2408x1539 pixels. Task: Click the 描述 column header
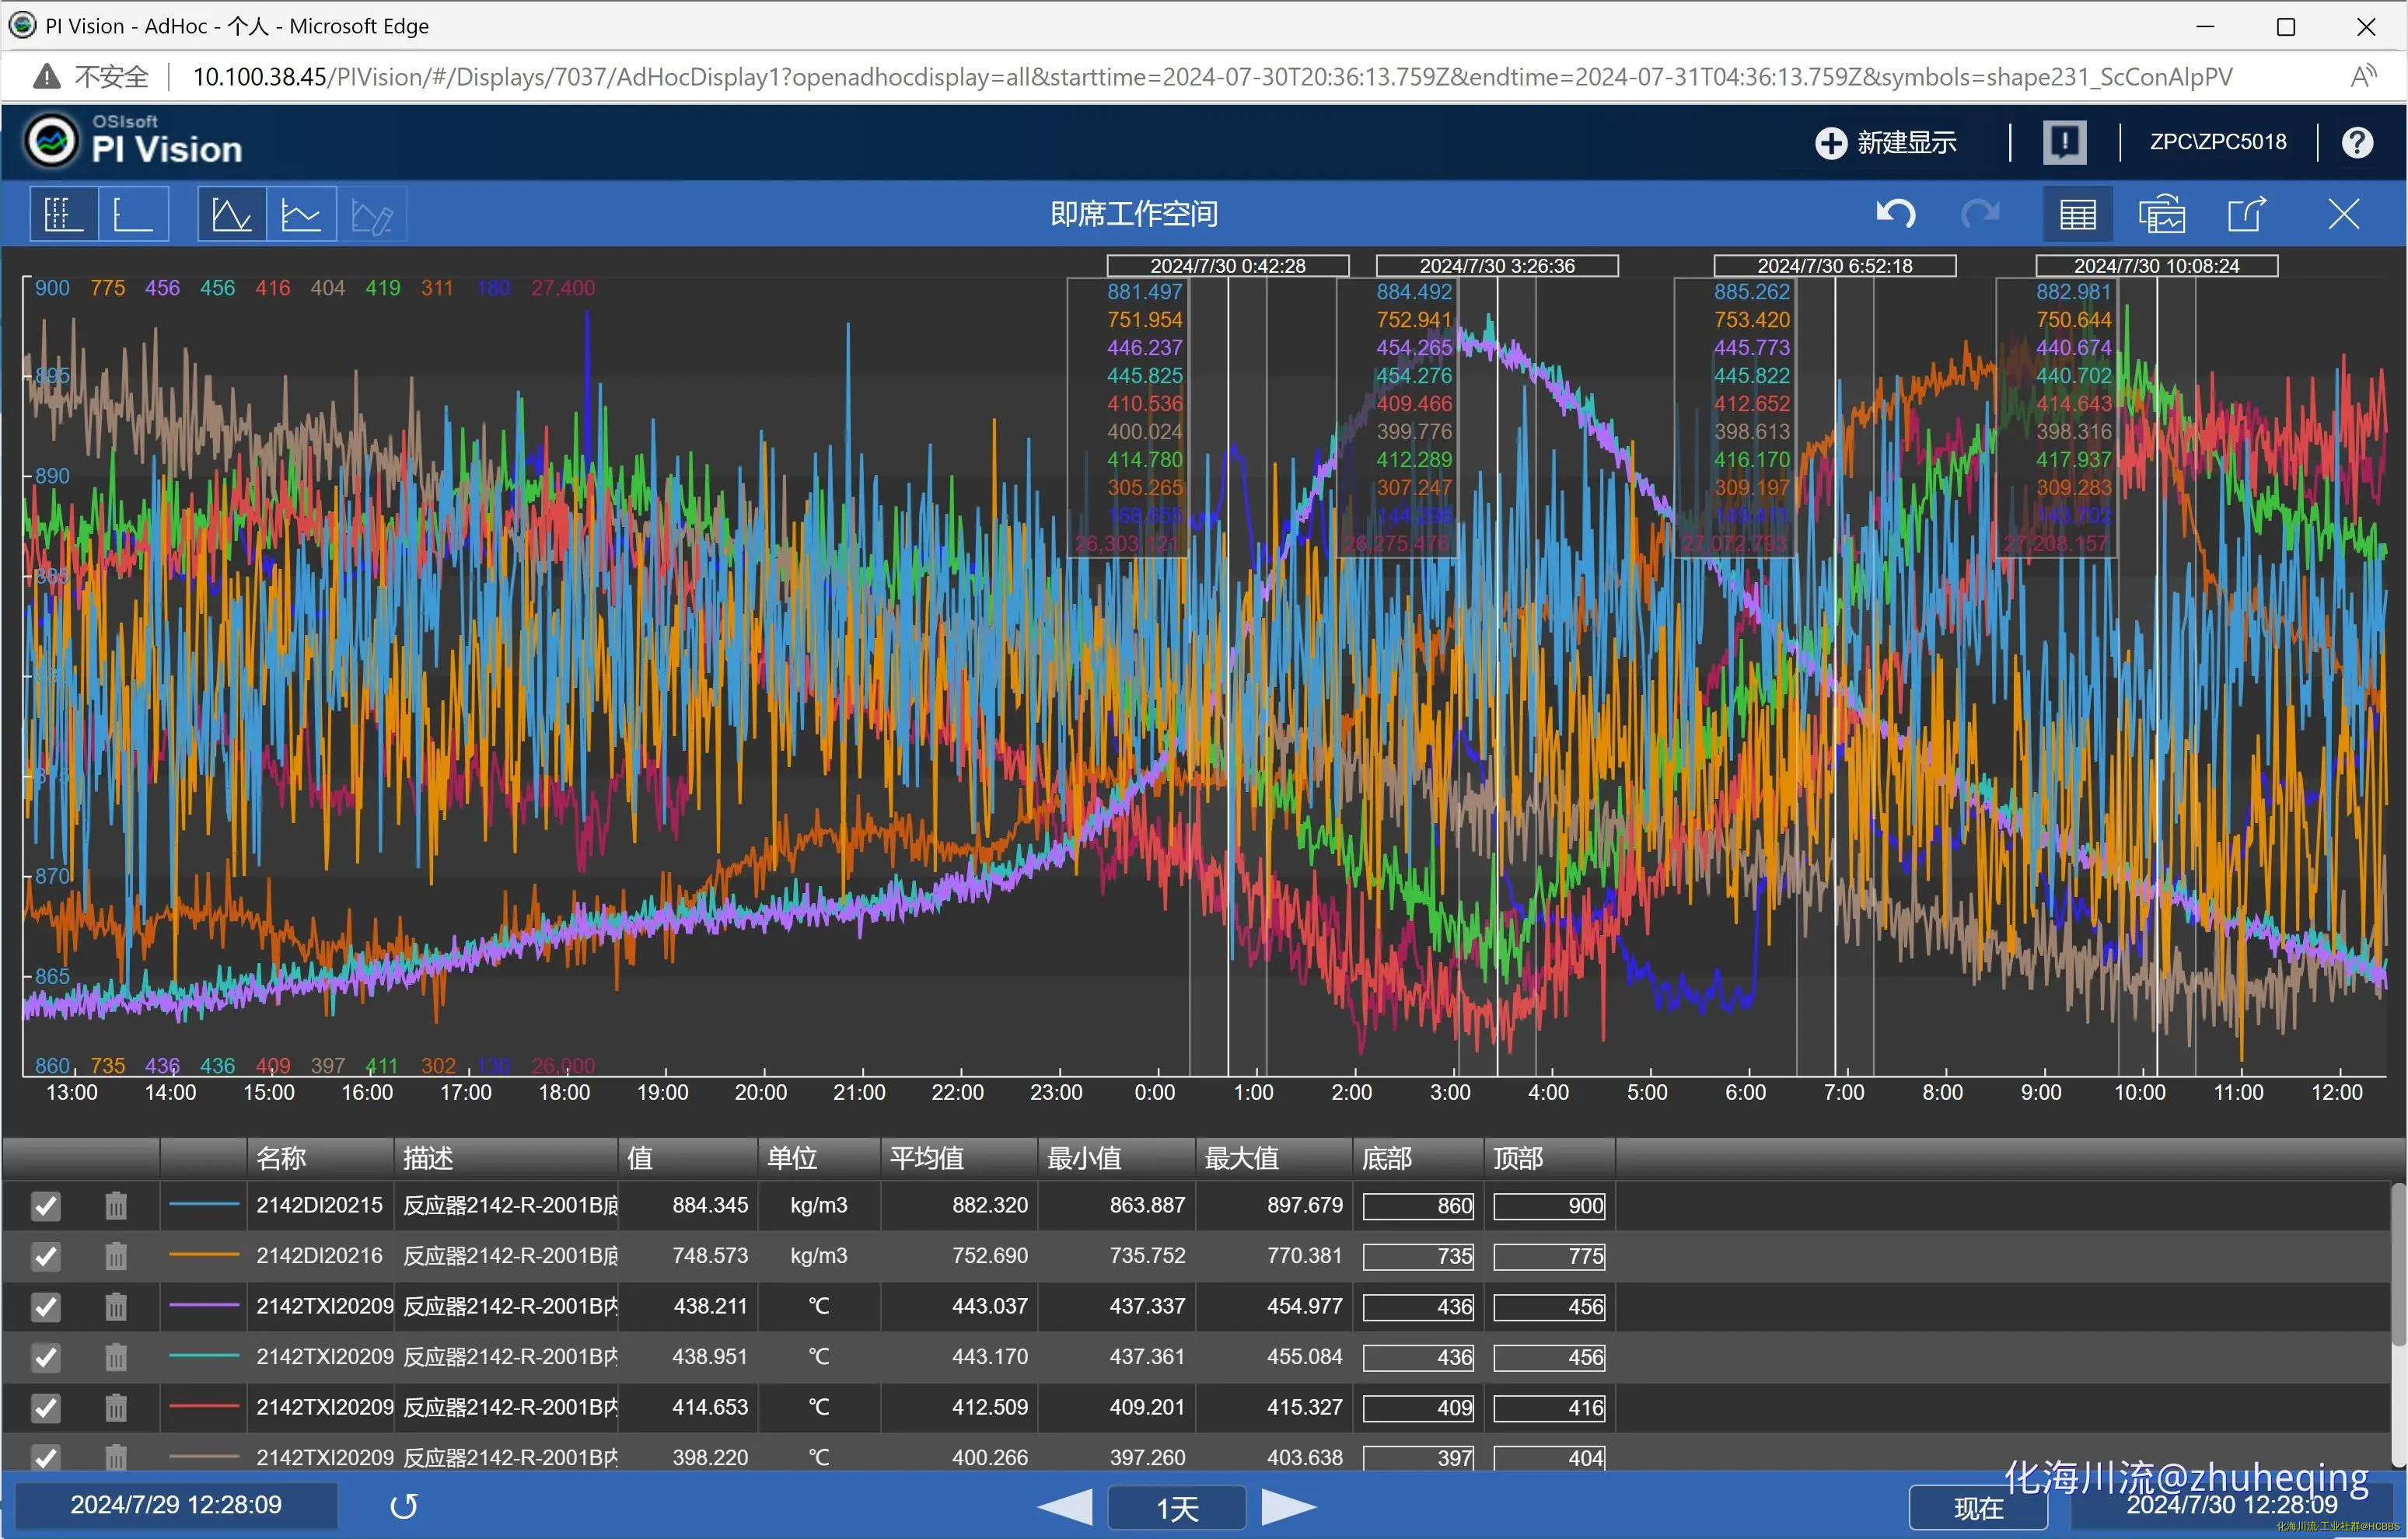506,1158
